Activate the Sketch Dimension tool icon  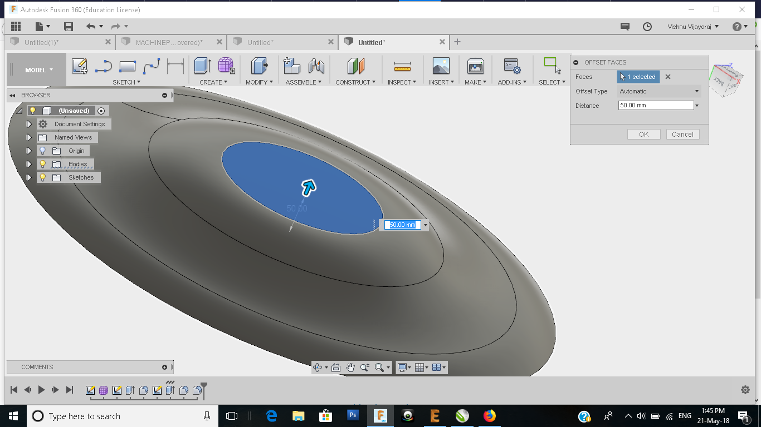tap(175, 67)
